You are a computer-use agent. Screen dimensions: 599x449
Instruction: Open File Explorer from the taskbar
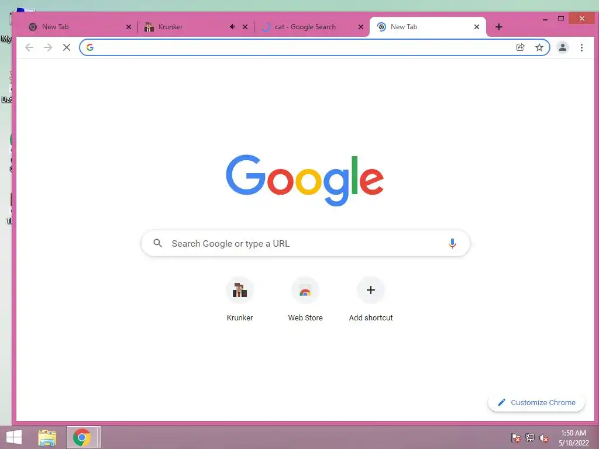point(47,437)
